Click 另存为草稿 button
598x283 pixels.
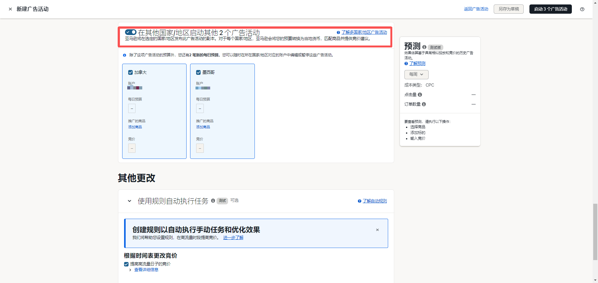coord(508,9)
